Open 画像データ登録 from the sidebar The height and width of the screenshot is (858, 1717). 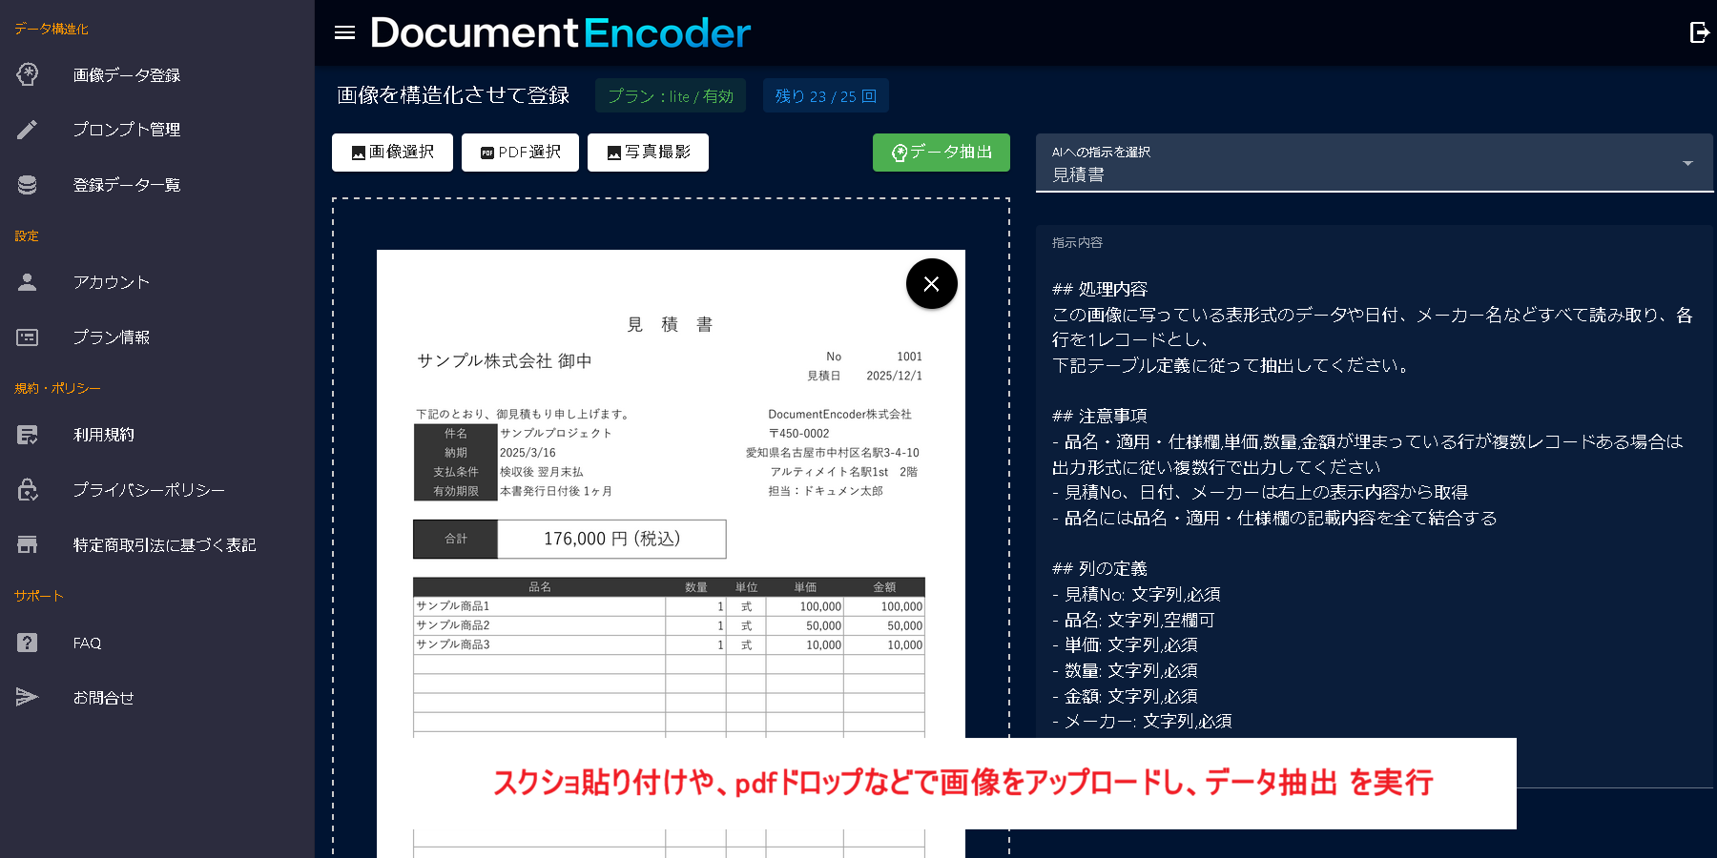[x=126, y=75]
